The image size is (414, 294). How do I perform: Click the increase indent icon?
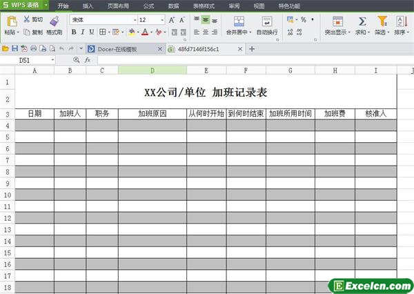coord(184,32)
